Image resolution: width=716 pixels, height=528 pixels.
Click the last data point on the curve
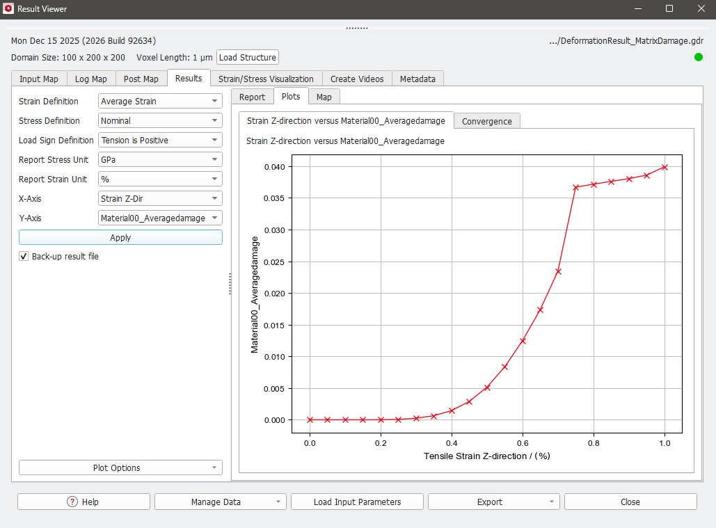(x=665, y=167)
